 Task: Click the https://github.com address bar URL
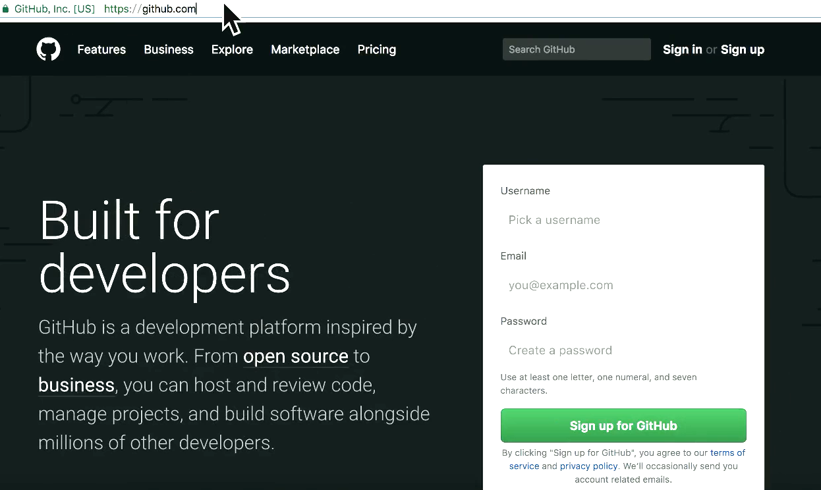coord(150,9)
